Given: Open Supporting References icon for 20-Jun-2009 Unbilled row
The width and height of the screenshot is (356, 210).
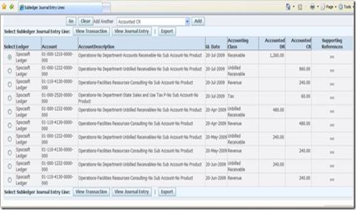Looking at the screenshot, I should [332, 166].
